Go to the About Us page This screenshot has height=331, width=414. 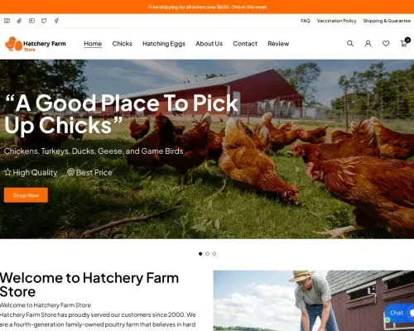[209, 44]
